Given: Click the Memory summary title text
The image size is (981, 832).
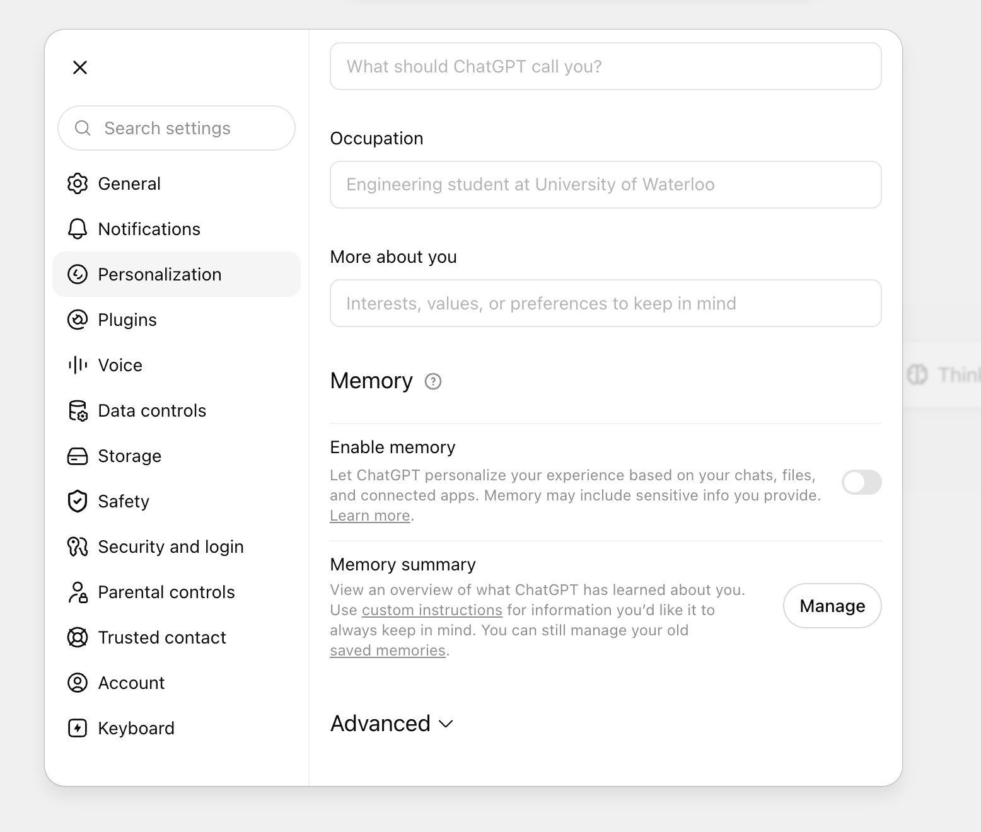Looking at the screenshot, I should [403, 564].
